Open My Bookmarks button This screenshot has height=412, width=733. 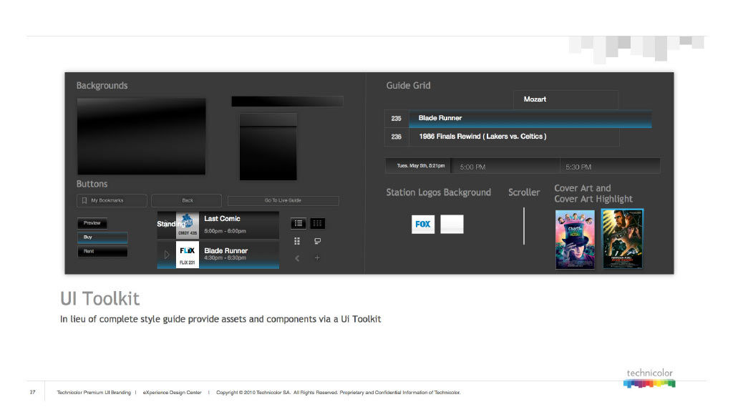(x=112, y=200)
